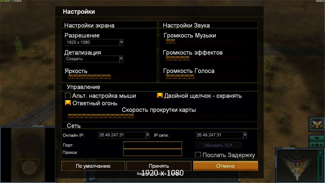This screenshot has width=325, height=183.
Task: Click the orange Отмена cancel button
Action: pos(226,166)
